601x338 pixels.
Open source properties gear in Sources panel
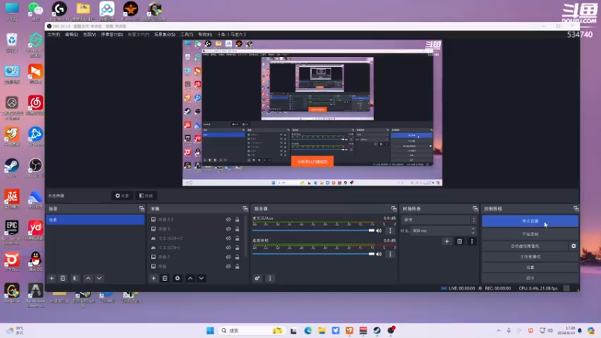point(177,278)
